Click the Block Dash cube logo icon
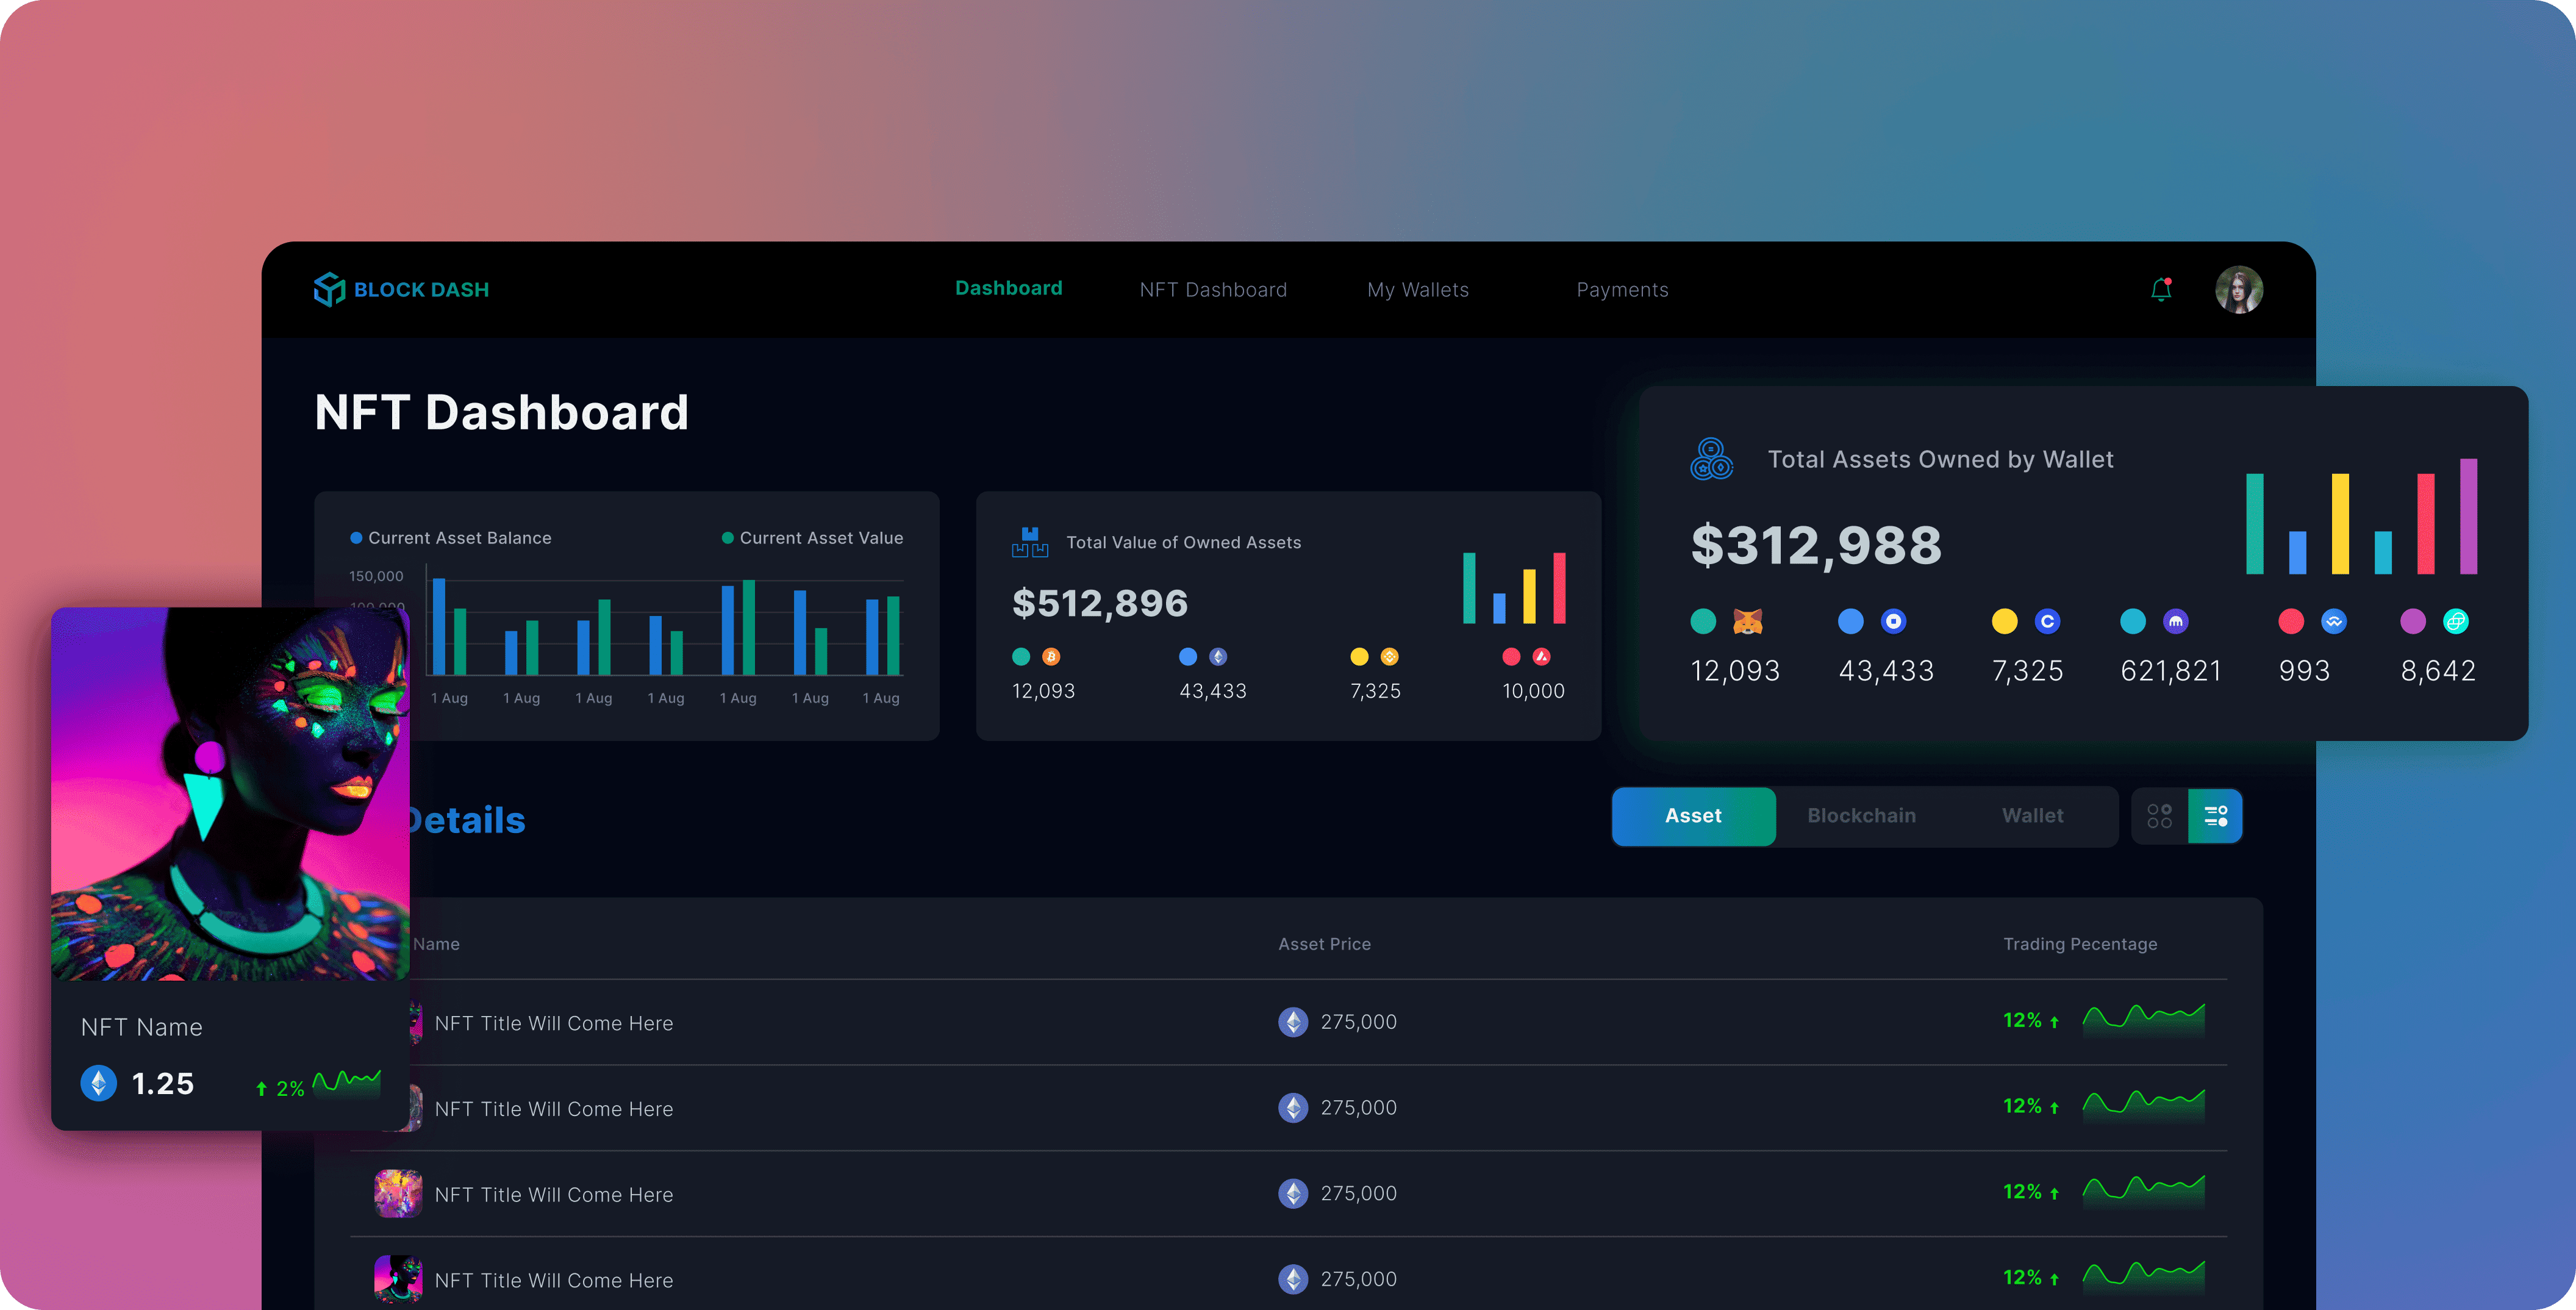Image resolution: width=2576 pixels, height=1310 pixels. pyautogui.click(x=329, y=289)
